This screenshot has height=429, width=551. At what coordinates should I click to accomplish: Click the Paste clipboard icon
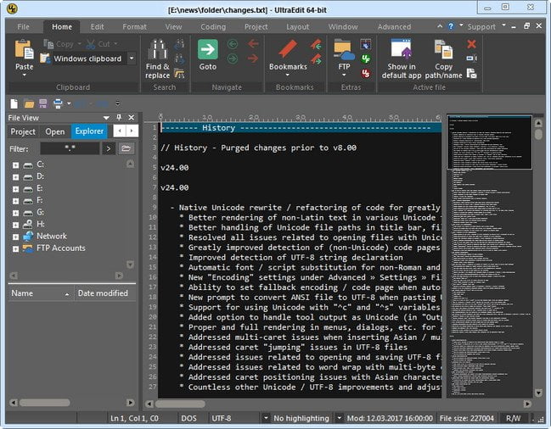[x=25, y=50]
